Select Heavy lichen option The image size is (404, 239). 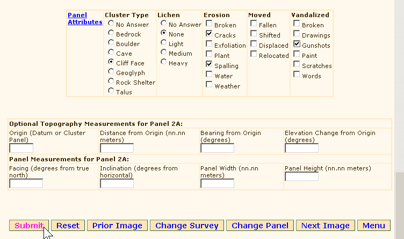point(164,62)
